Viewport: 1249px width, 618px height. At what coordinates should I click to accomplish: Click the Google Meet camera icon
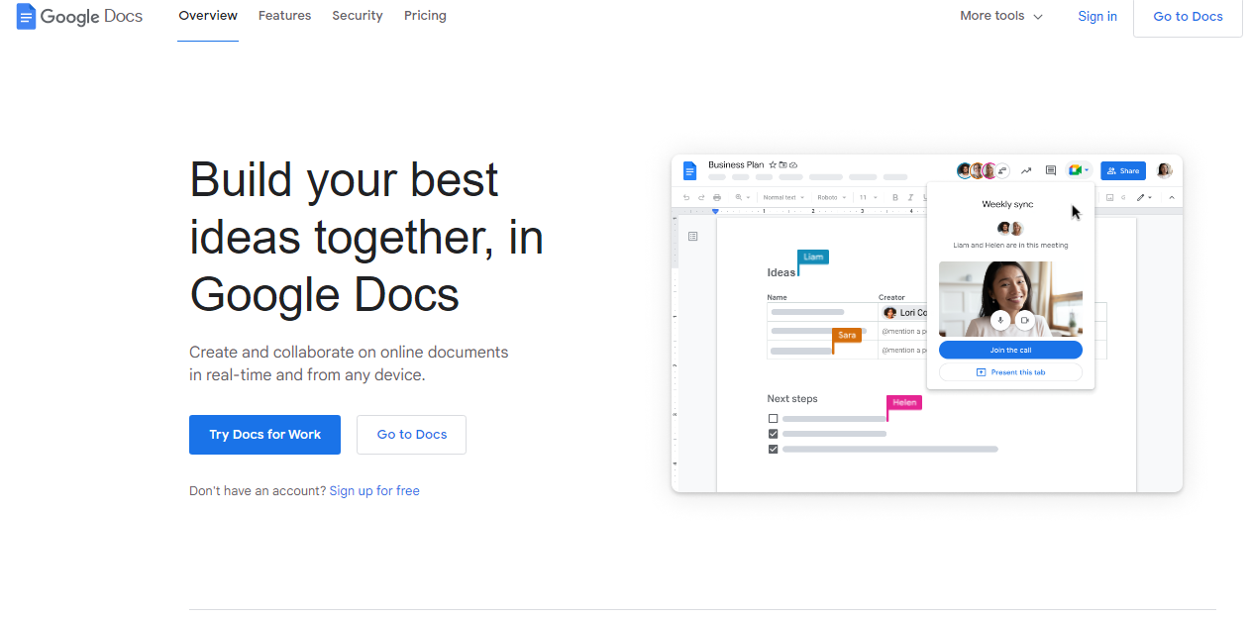1075,170
